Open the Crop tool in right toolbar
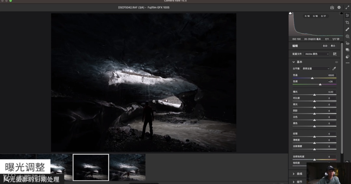351x184 pixels. point(347,22)
